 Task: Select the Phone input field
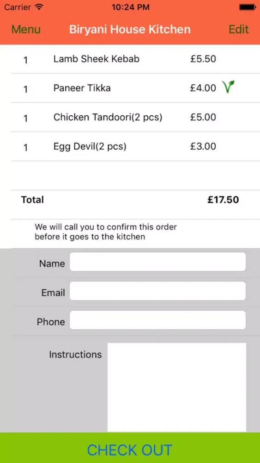pos(157,320)
